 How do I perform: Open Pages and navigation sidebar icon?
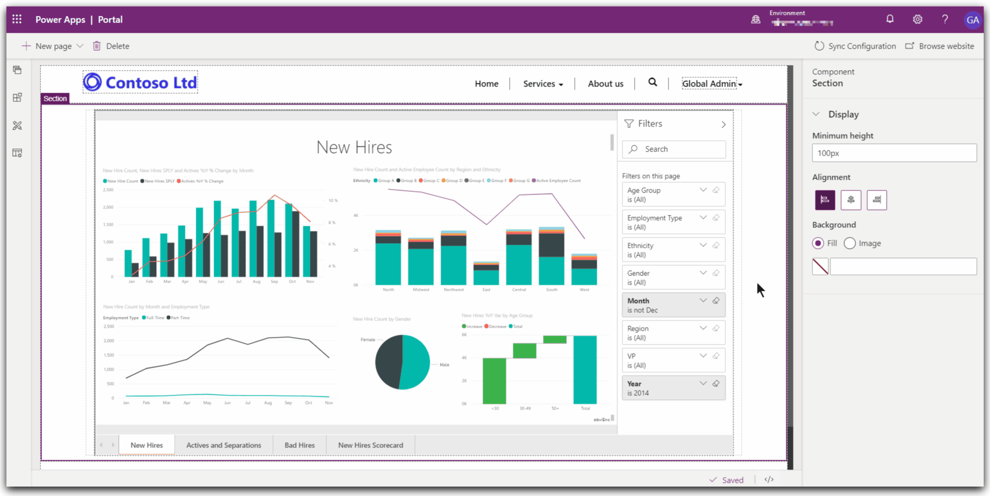tap(17, 70)
